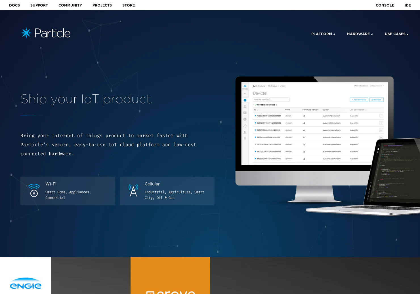Click the Wi-Fi signal icon
The width and height of the screenshot is (420, 294).
[34, 191]
